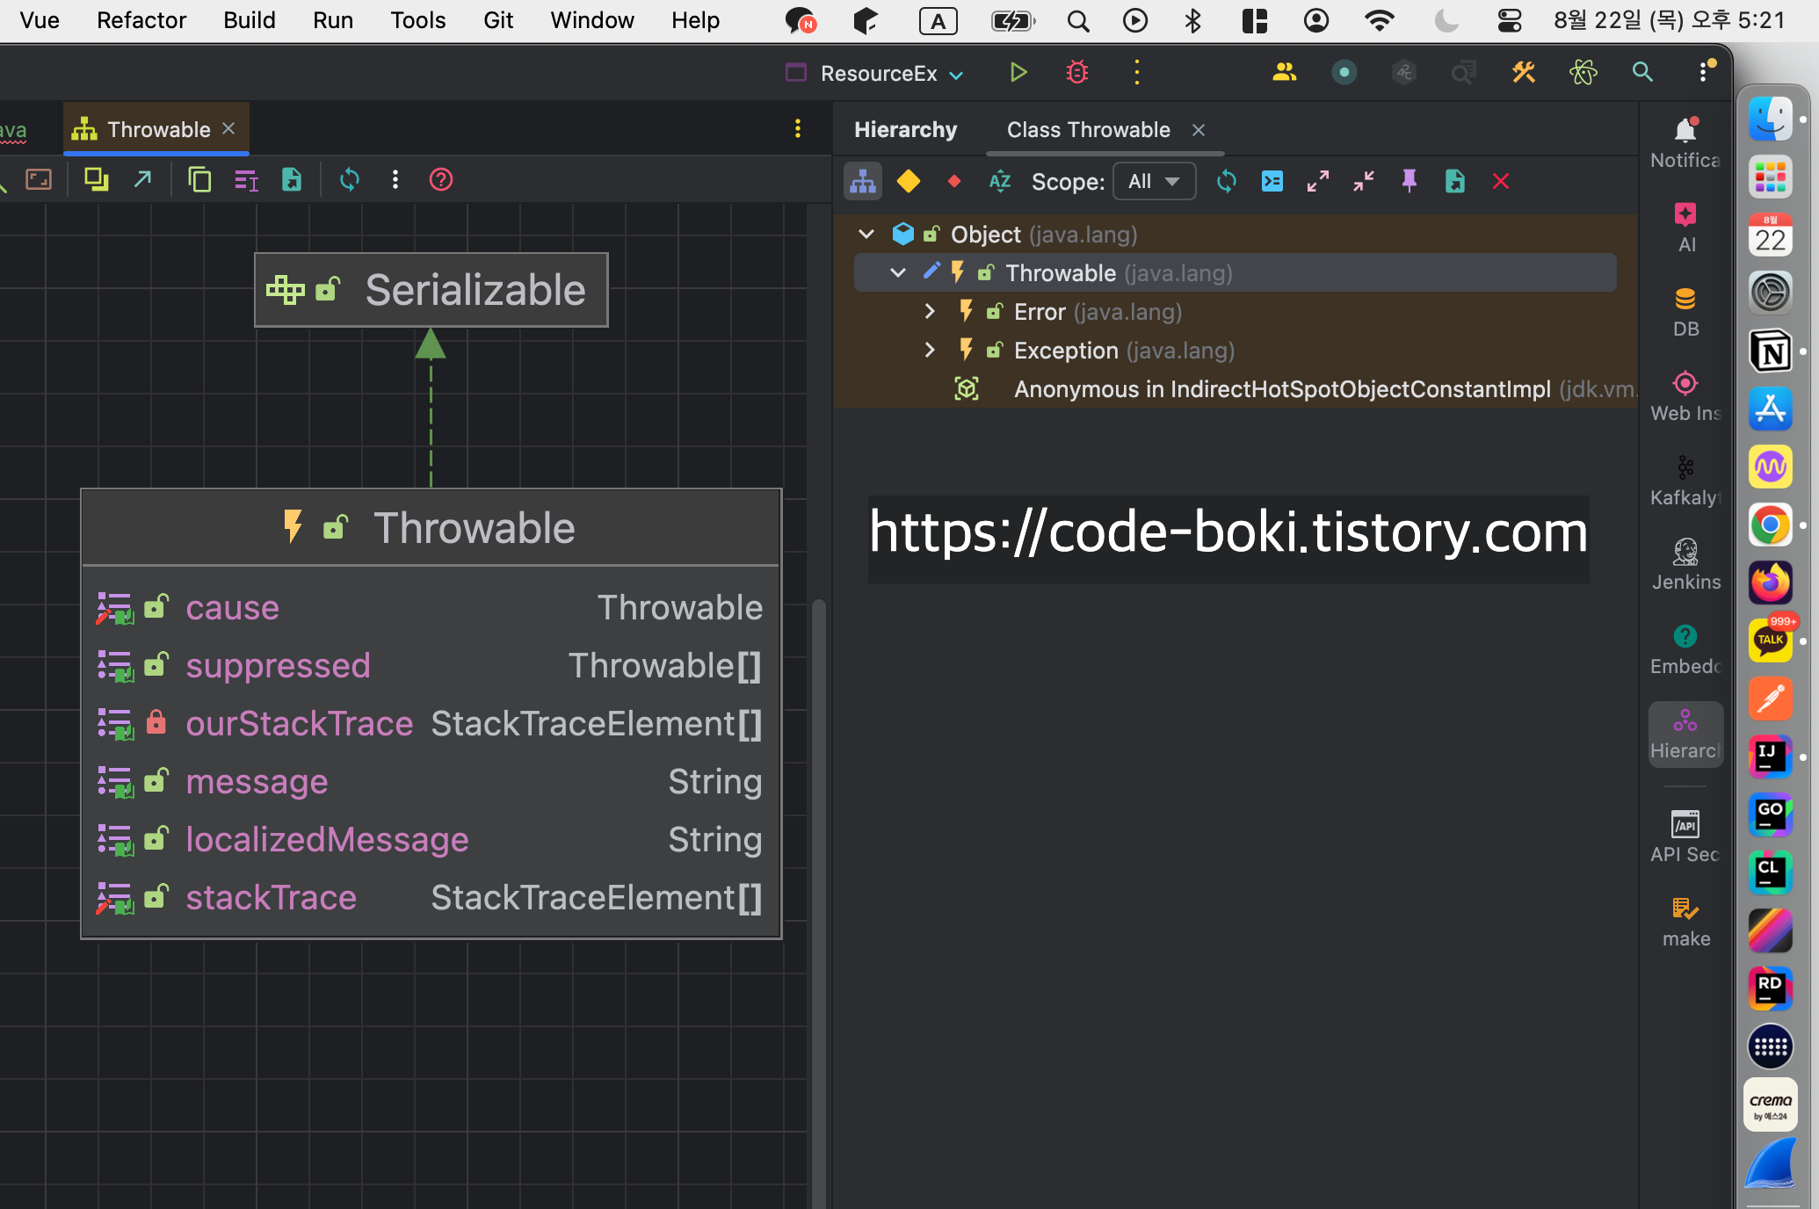Expand the Exception tree node
Viewport: 1819px width, 1209px height.
tap(930, 351)
